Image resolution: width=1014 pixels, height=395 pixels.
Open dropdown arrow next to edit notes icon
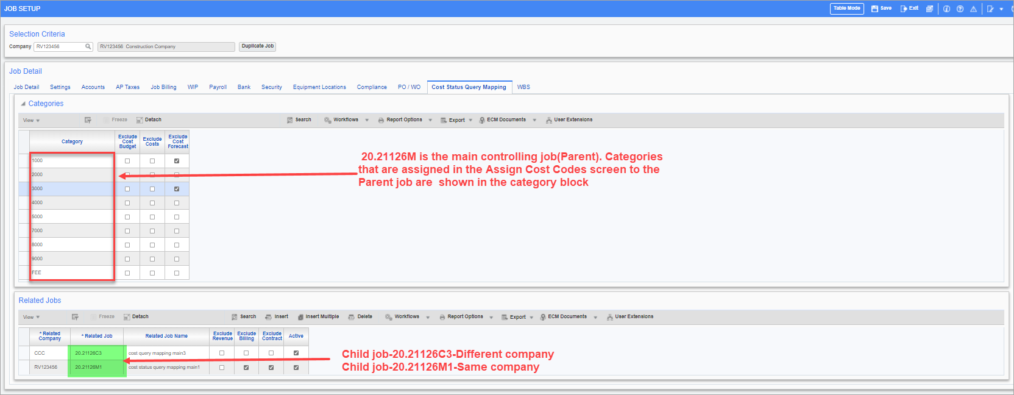1001,9
